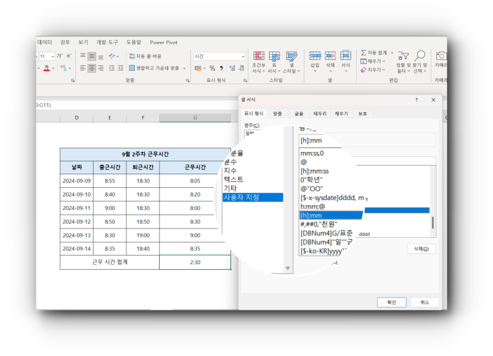Apply red font color

point(47,68)
